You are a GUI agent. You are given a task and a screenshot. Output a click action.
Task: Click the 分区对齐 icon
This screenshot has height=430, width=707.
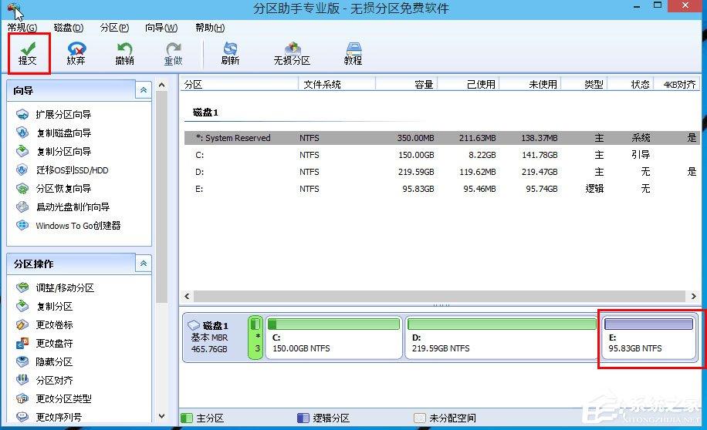tap(22, 380)
